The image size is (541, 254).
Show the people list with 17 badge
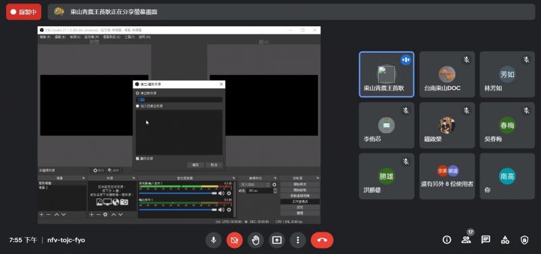(x=467, y=239)
